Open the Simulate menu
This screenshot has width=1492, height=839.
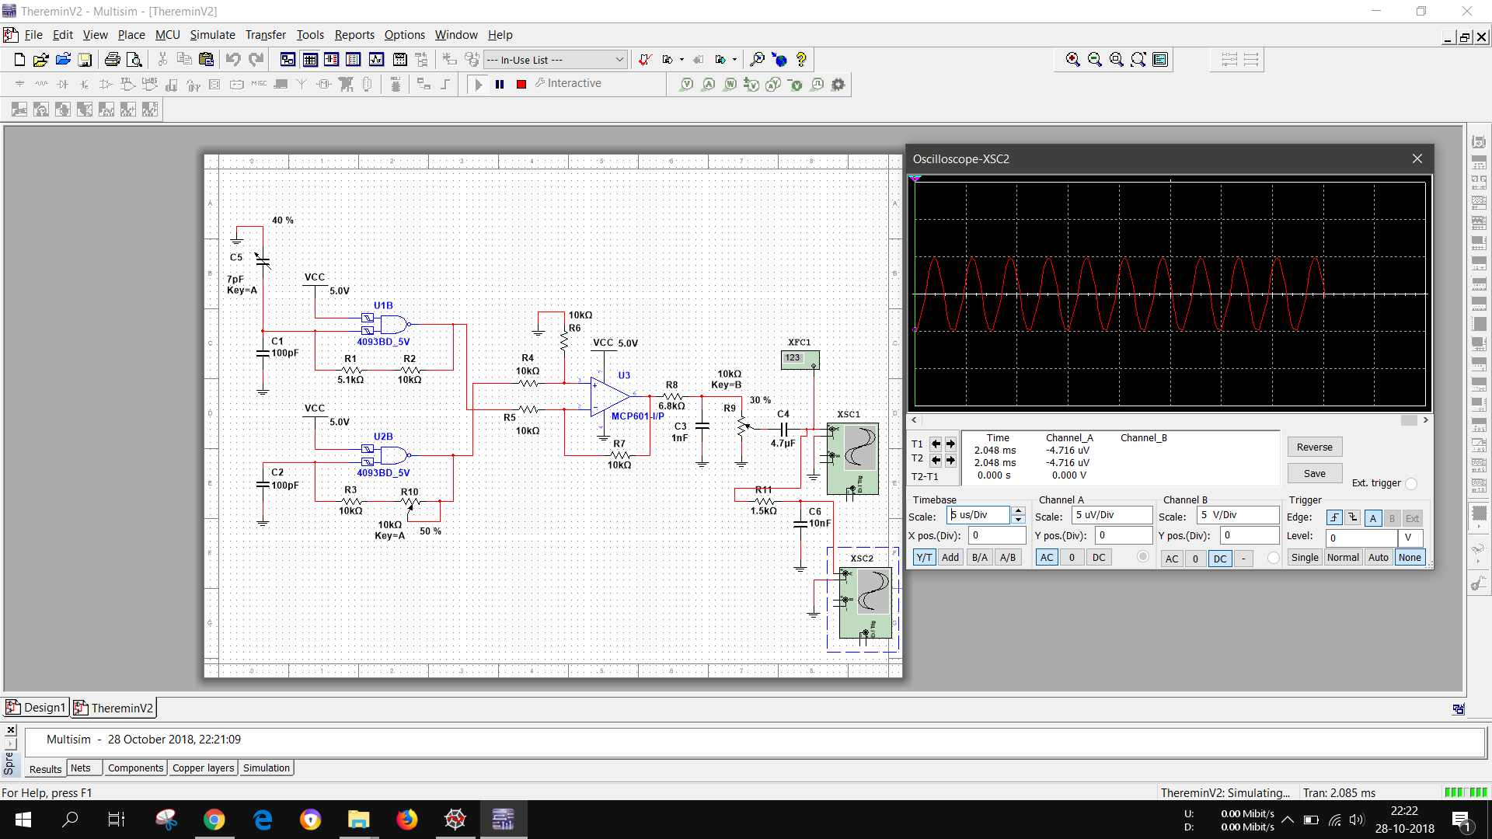point(212,35)
